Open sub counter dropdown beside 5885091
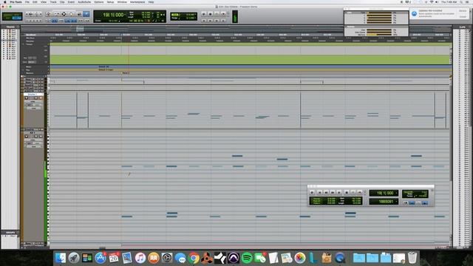 (396, 202)
